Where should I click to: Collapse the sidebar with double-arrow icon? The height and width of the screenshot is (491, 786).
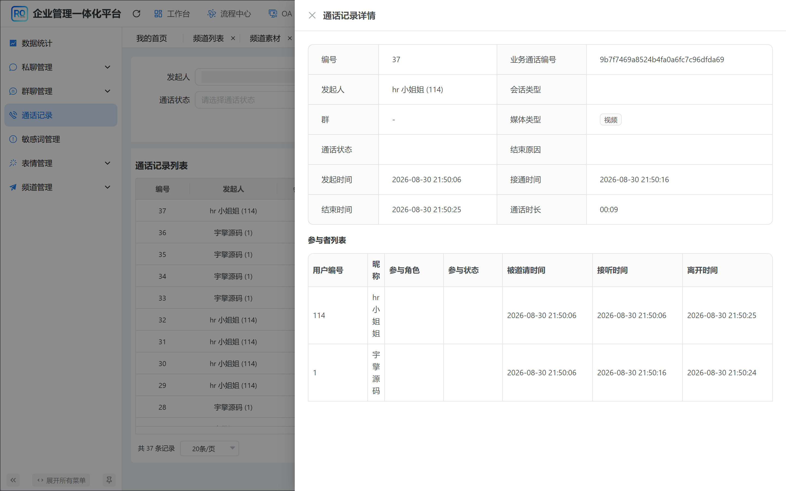tap(13, 480)
